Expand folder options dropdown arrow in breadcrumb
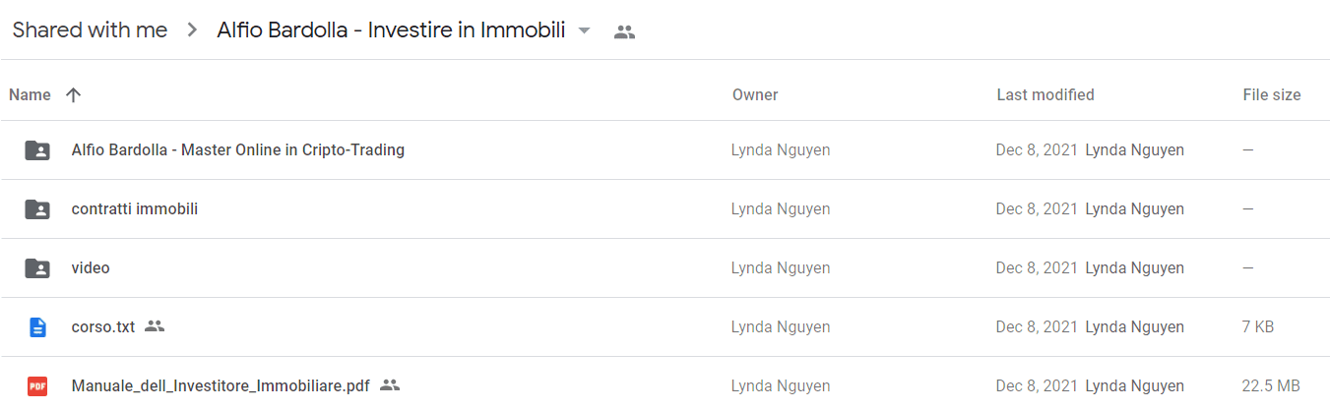1330x410 pixels. tap(584, 30)
